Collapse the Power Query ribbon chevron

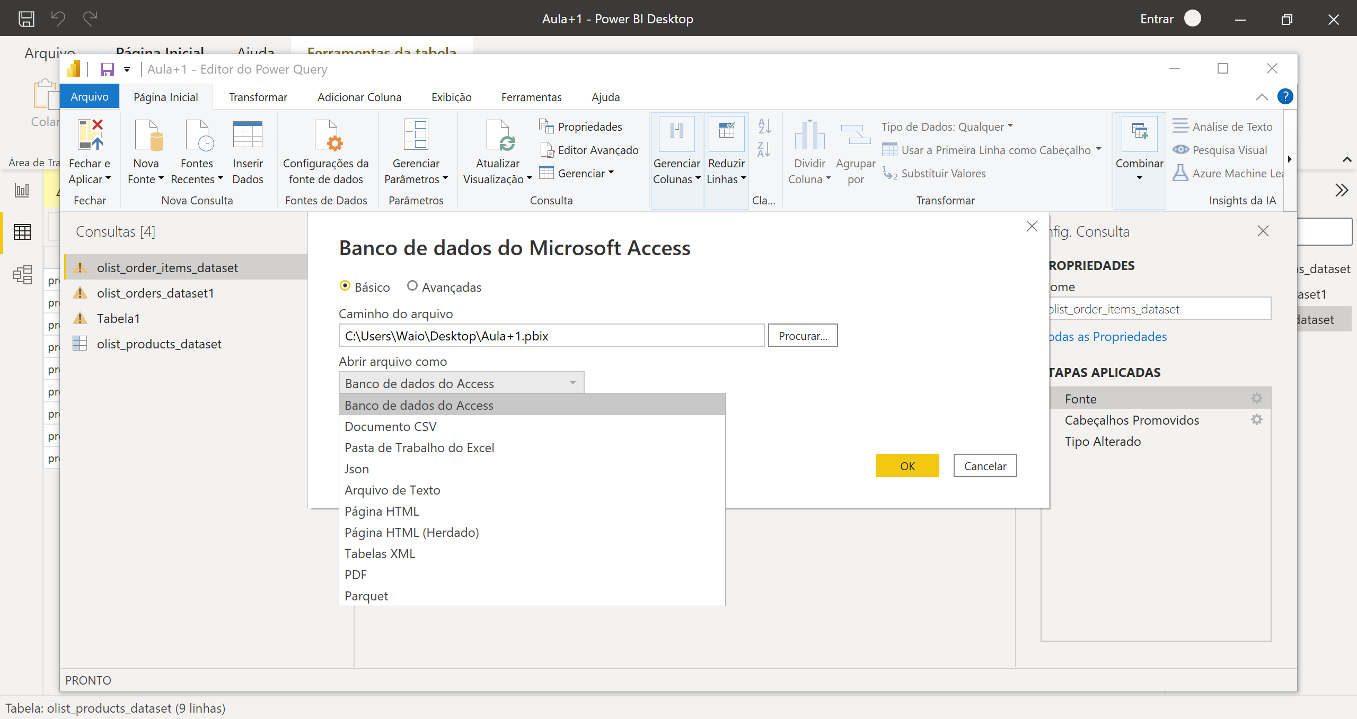(1262, 97)
